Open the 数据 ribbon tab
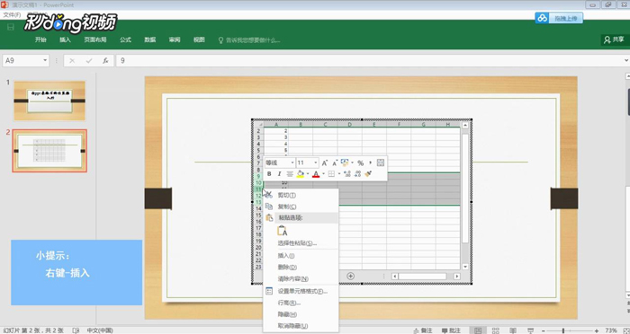630x334 pixels. 150,40
